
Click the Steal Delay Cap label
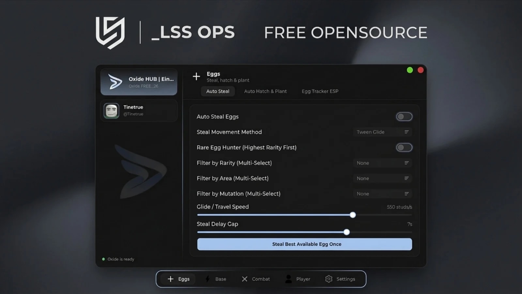(x=217, y=224)
